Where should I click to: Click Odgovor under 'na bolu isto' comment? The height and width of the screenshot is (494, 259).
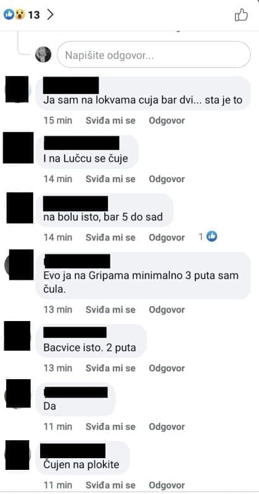[166, 237]
